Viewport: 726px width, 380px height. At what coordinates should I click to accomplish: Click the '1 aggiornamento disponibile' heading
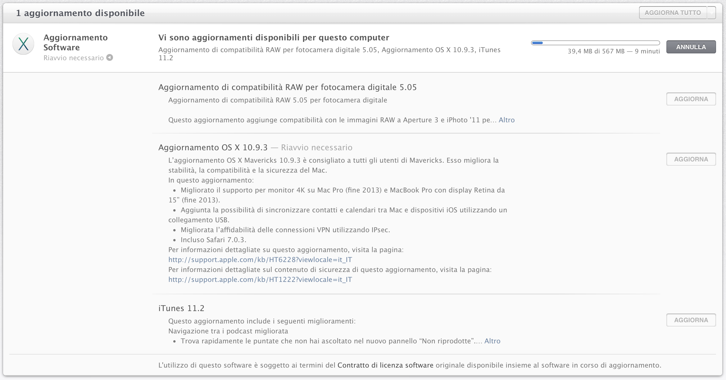[x=80, y=13]
